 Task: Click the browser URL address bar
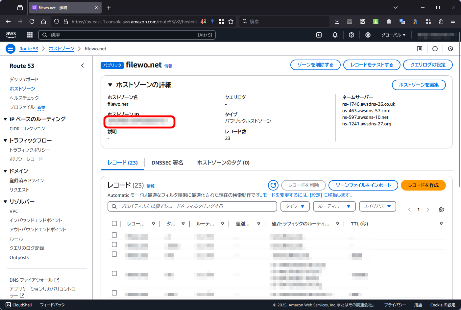tap(134, 21)
